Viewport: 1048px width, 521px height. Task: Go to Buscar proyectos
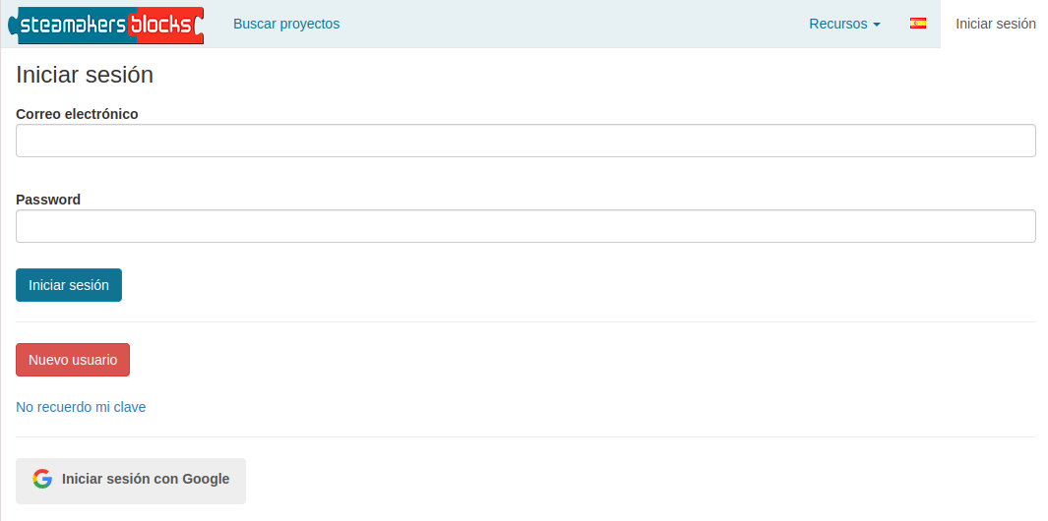[286, 24]
